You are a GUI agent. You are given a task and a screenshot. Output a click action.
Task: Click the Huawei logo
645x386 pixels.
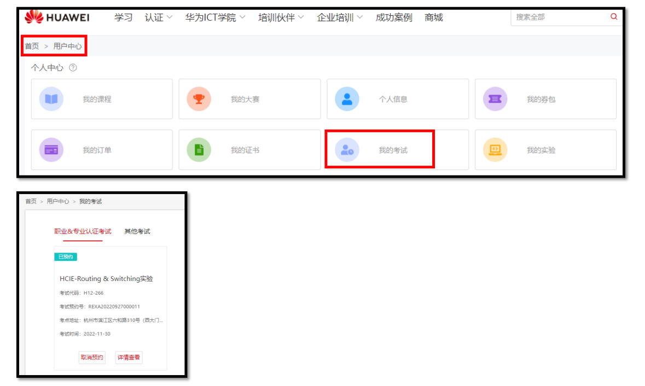[57, 17]
